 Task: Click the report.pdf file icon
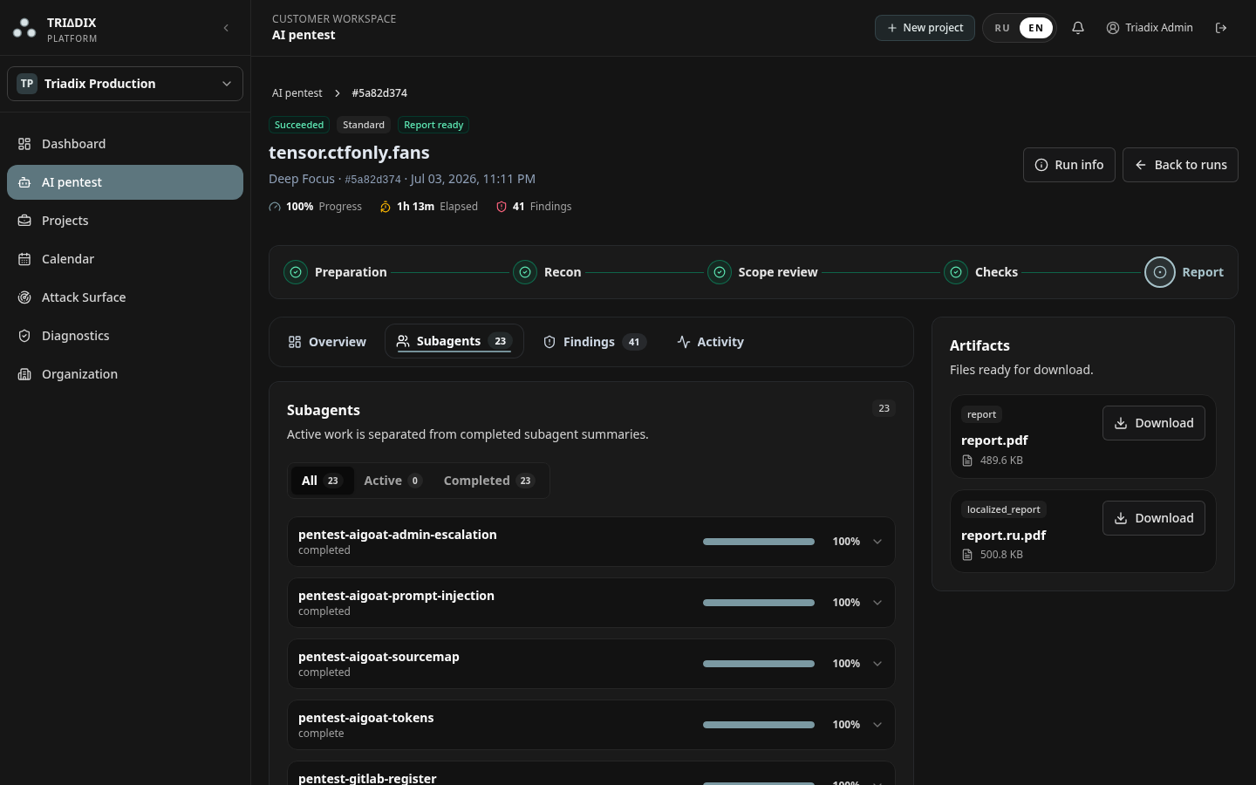click(967, 461)
